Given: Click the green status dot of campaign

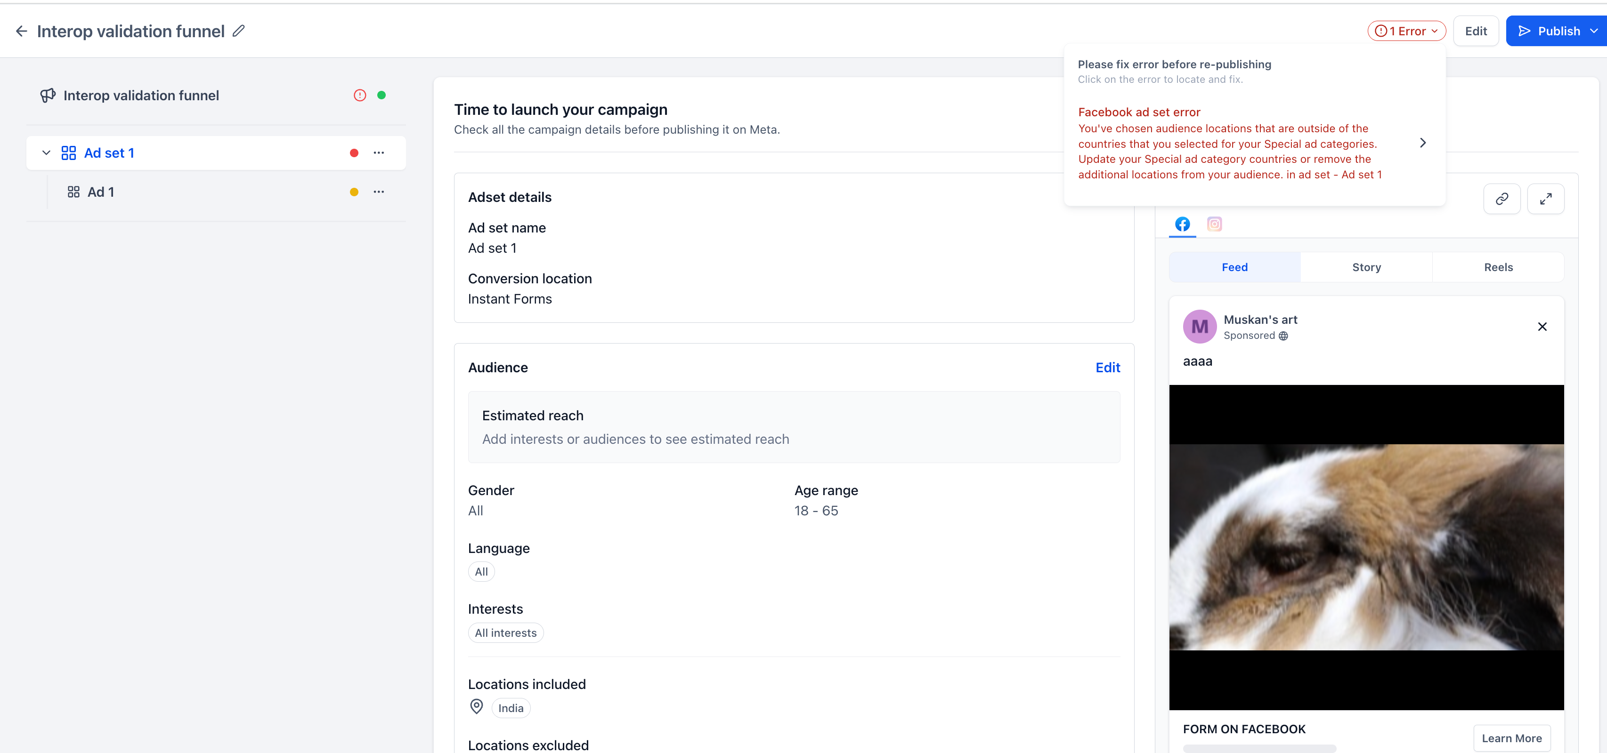Looking at the screenshot, I should 381,96.
